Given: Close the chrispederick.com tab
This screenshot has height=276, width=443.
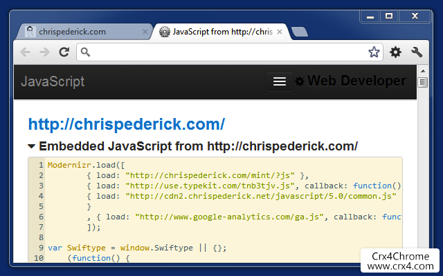Looking at the screenshot, I should click(145, 32).
